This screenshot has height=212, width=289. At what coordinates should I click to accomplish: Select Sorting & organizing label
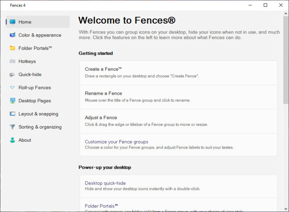coord(40,127)
